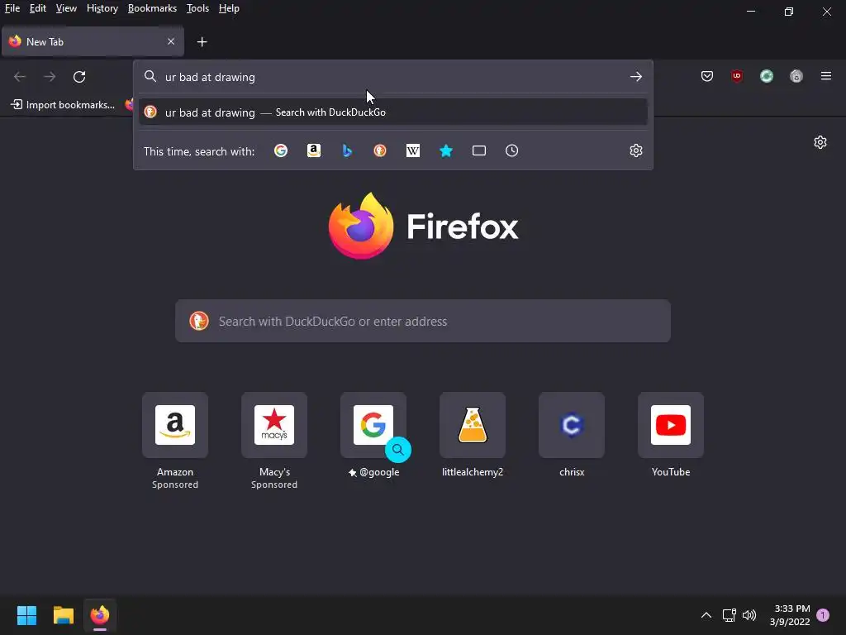The image size is (846, 635).
Task: Open chrisx shortcut tile
Action: click(x=572, y=425)
